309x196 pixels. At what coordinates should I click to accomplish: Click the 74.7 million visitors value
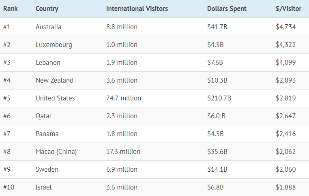124,98
